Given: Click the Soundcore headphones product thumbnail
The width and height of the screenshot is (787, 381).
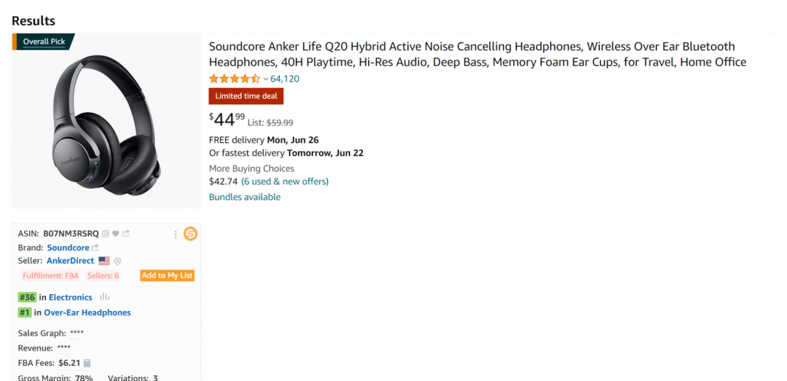Looking at the screenshot, I should (106, 121).
